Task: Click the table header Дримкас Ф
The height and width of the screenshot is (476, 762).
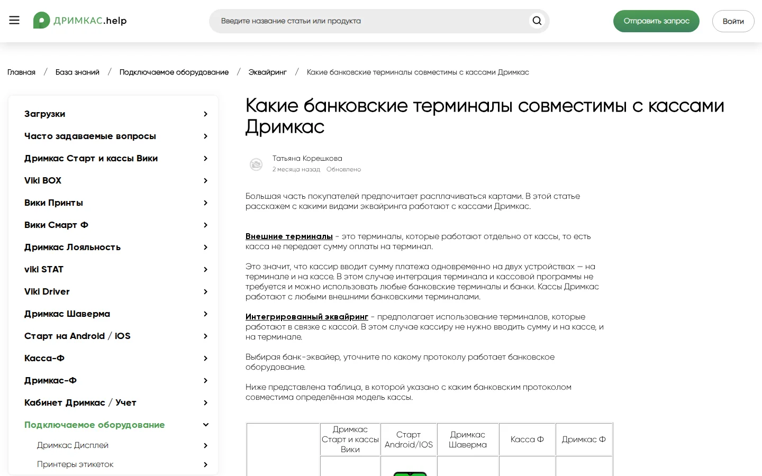Action: pyautogui.click(x=584, y=440)
